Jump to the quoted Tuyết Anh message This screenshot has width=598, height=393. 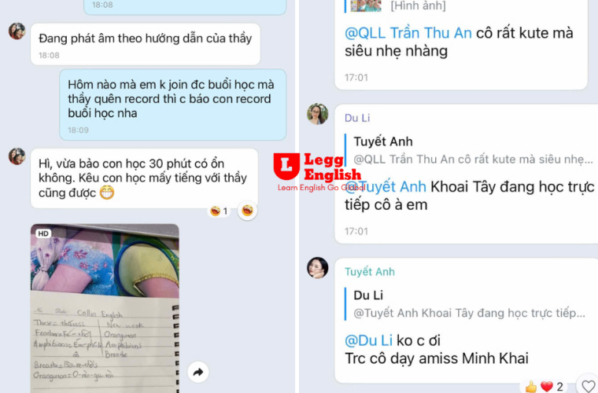coord(471,150)
